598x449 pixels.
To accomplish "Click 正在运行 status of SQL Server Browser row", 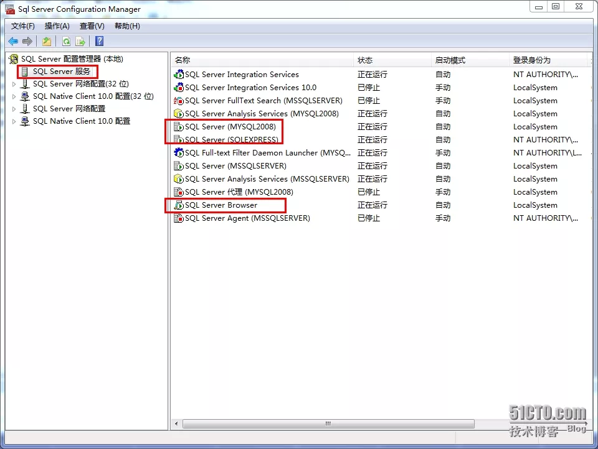I will [373, 205].
